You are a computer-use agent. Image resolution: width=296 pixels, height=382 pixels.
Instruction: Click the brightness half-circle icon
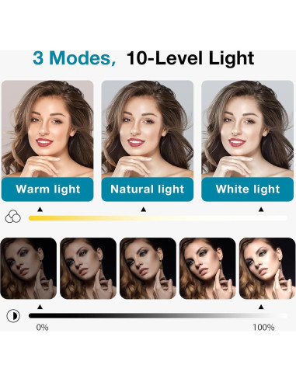pos(13,316)
